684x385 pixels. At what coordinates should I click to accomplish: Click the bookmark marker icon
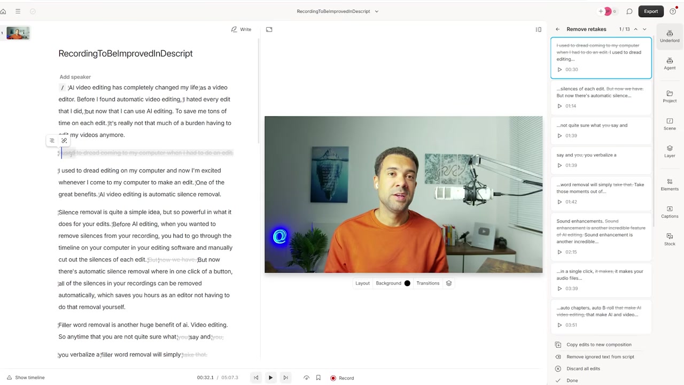[318, 378]
